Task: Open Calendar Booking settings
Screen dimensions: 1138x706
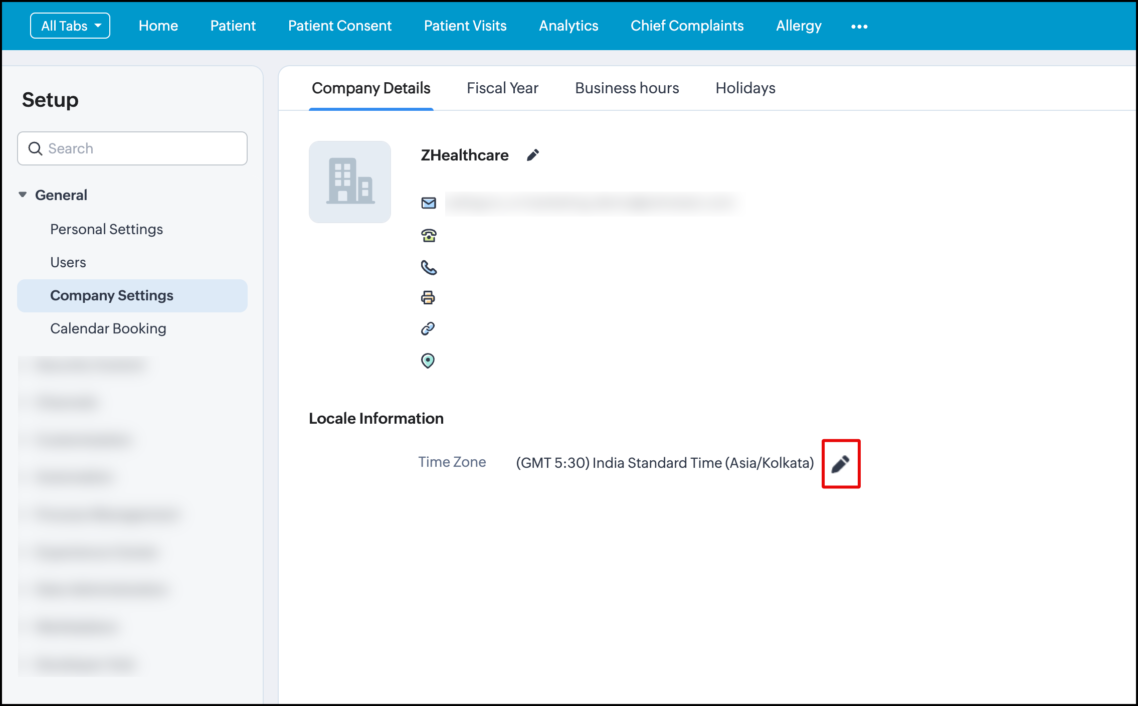Action: [108, 328]
